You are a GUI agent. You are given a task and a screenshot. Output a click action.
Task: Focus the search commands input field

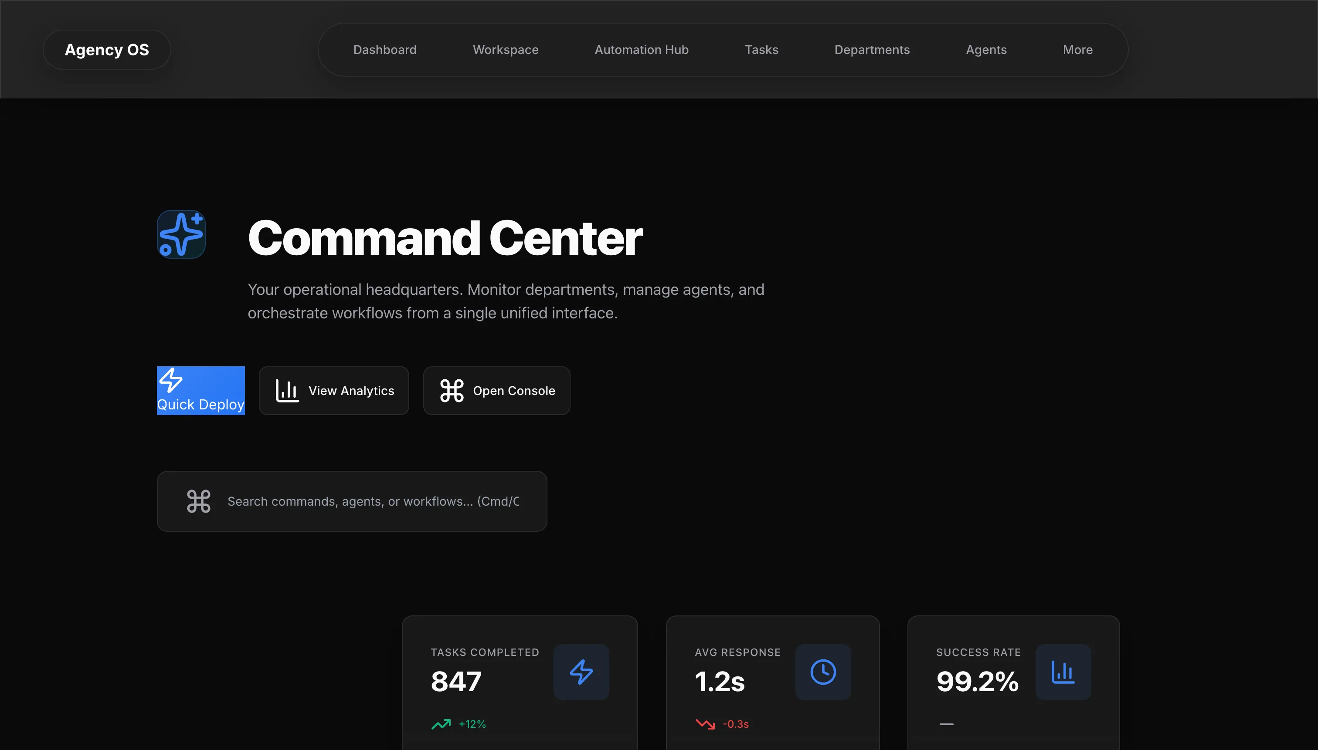click(x=373, y=501)
